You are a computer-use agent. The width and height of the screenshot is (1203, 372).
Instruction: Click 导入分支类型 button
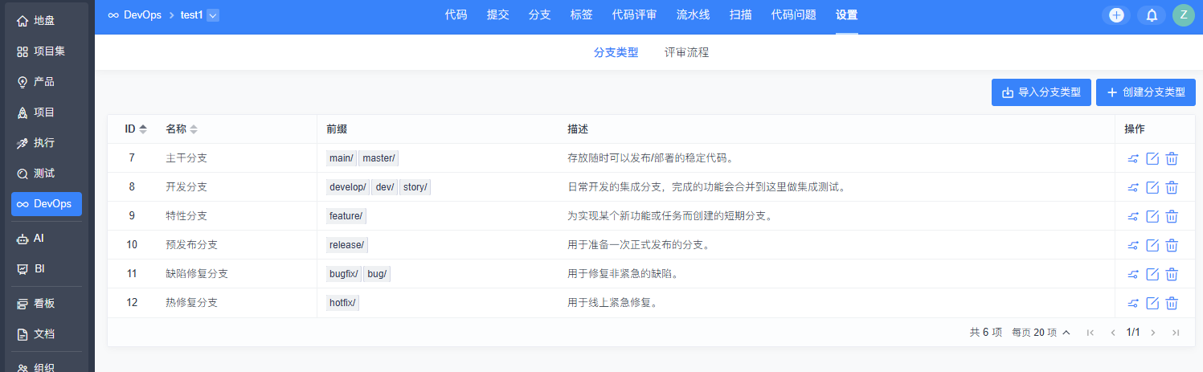[1041, 92]
